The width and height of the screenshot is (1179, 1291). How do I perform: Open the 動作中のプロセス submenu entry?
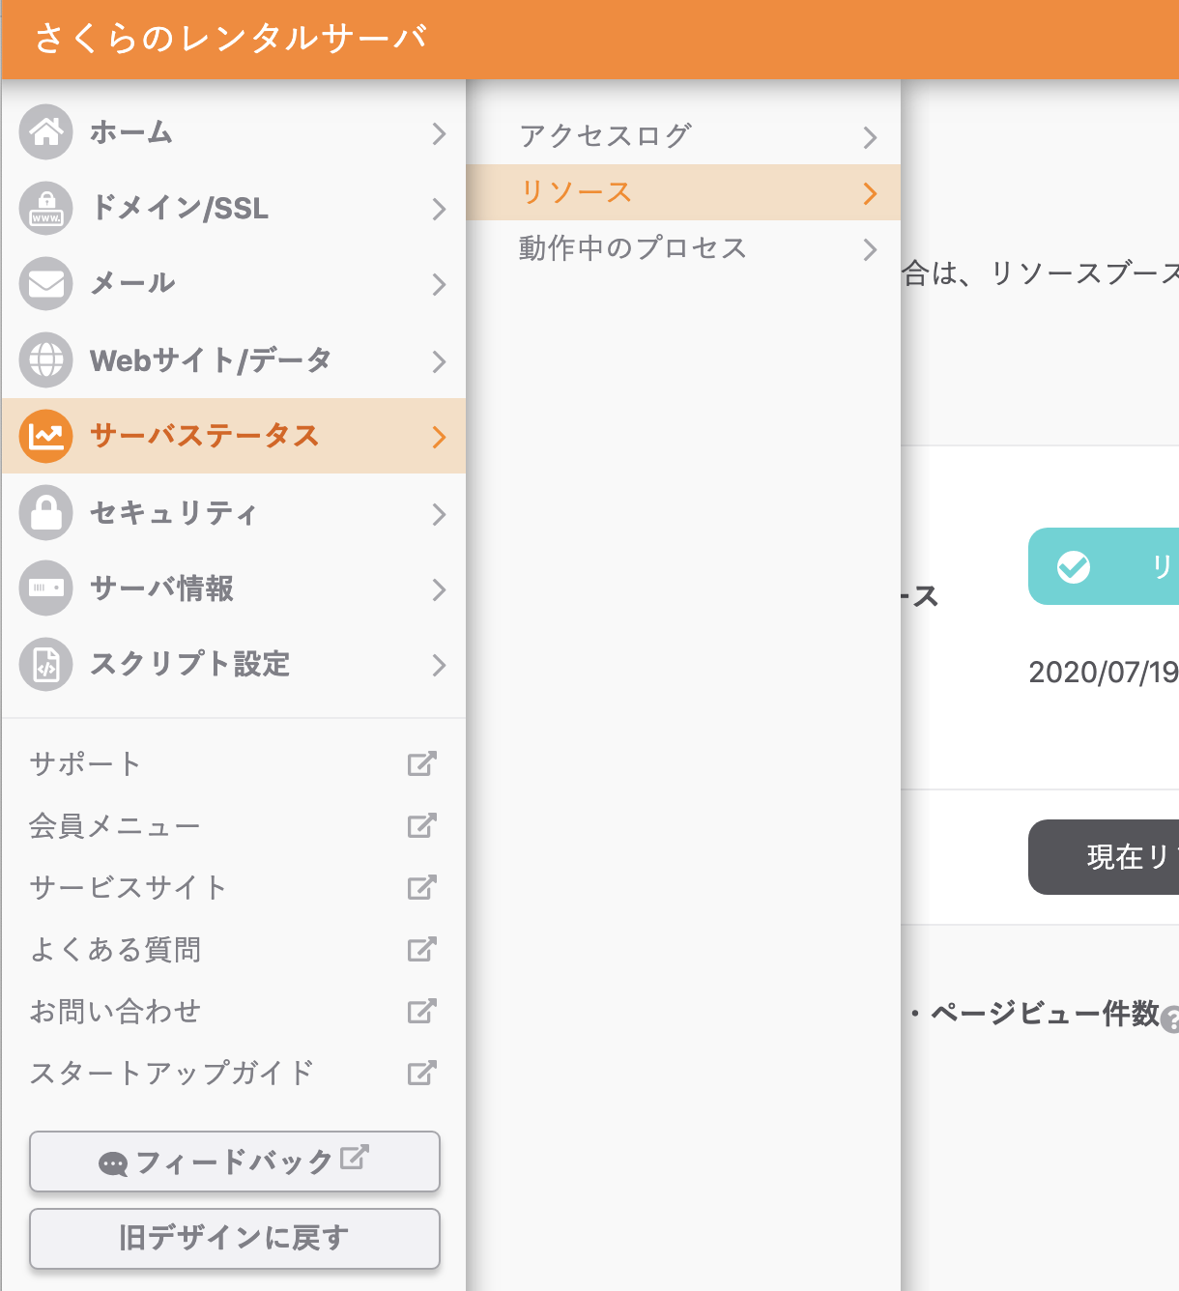point(683,248)
